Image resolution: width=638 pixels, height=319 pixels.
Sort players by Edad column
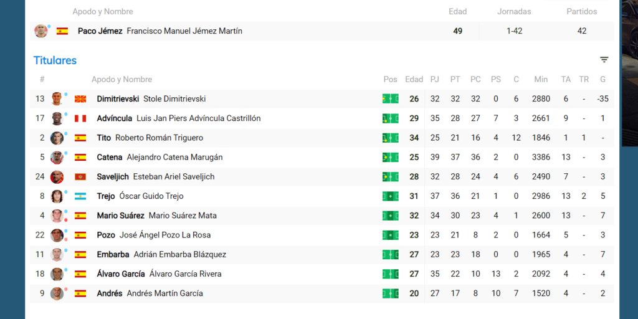[x=414, y=80]
